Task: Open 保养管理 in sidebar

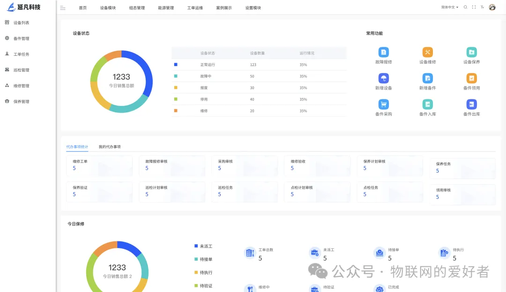Action: [x=21, y=102]
